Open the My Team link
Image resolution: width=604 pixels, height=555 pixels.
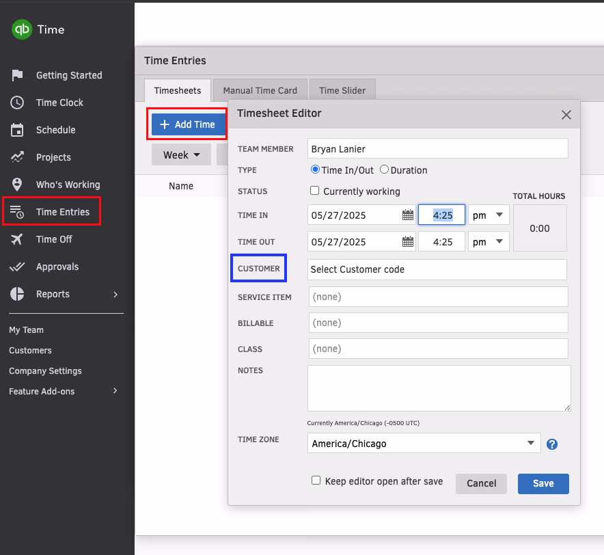pyautogui.click(x=26, y=330)
